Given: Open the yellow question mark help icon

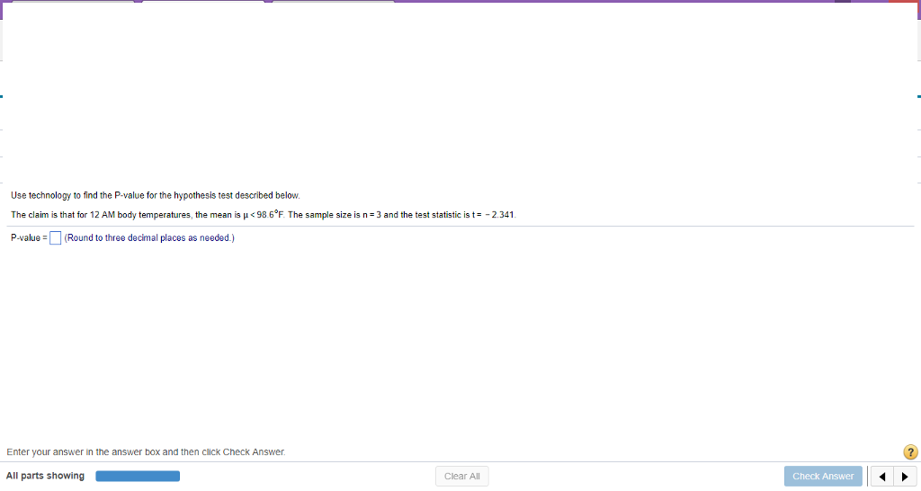Looking at the screenshot, I should [910, 451].
